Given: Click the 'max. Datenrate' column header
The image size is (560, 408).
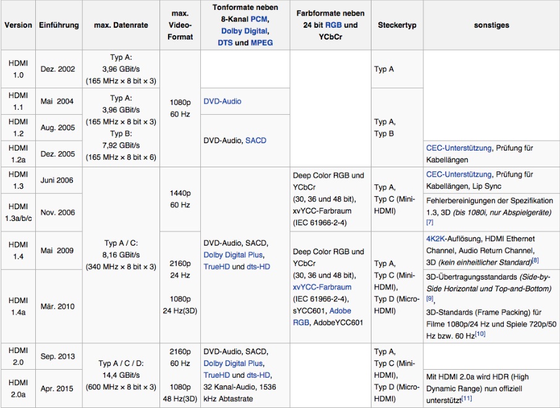Looking at the screenshot, I should (x=121, y=25).
